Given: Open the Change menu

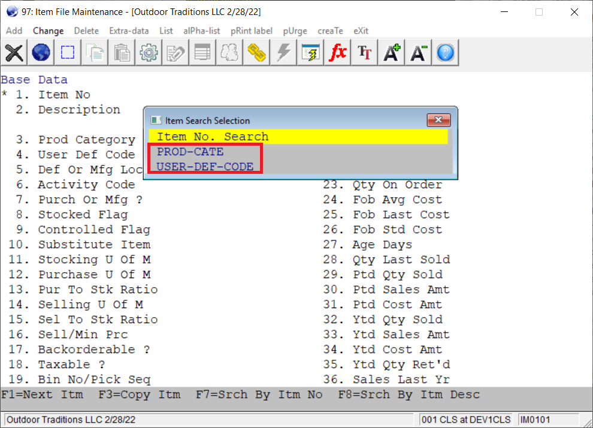Looking at the screenshot, I should (x=48, y=31).
